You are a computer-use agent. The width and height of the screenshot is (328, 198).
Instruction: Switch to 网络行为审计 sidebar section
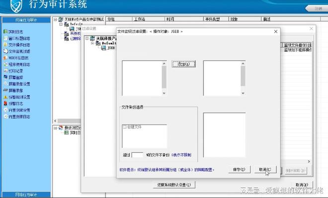point(26,195)
